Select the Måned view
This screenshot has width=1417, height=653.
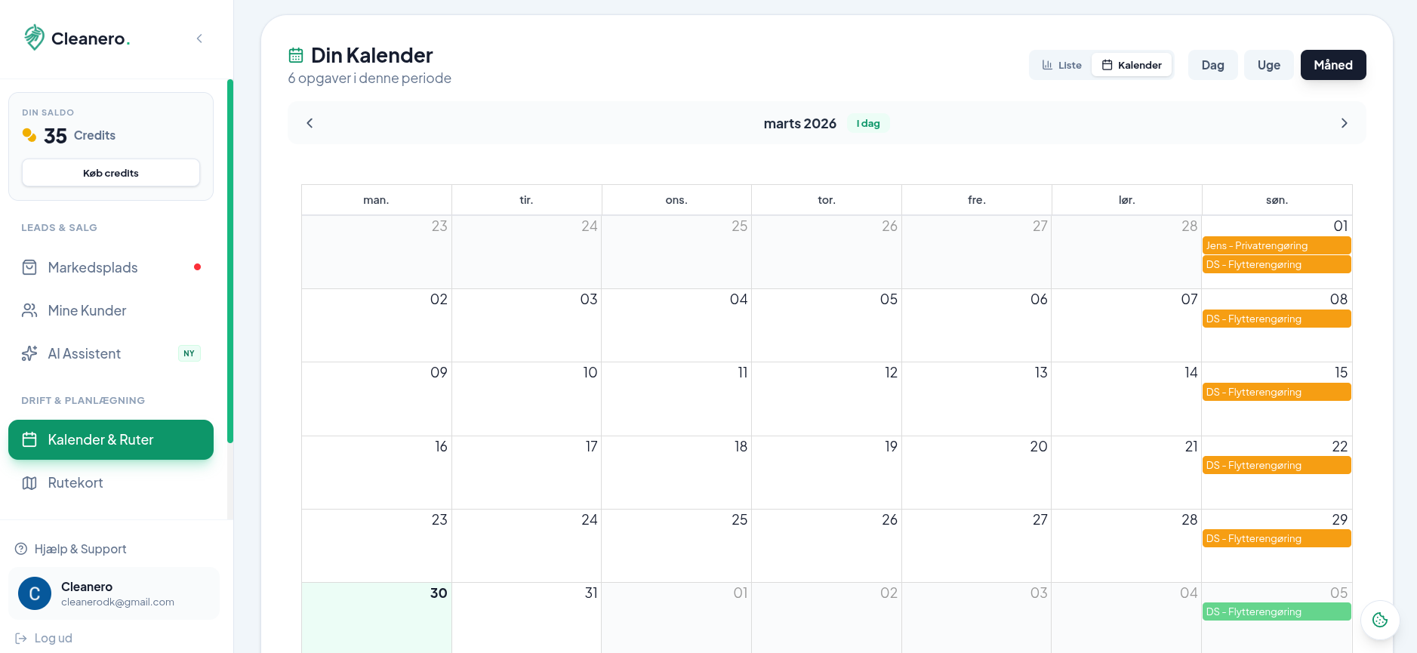[x=1332, y=65]
